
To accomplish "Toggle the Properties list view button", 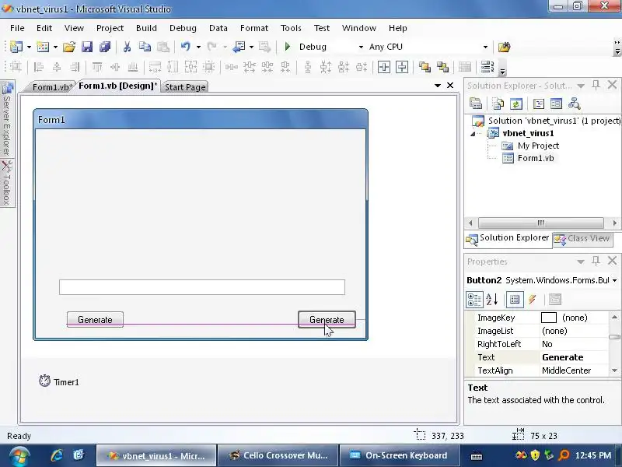I will click(515, 300).
